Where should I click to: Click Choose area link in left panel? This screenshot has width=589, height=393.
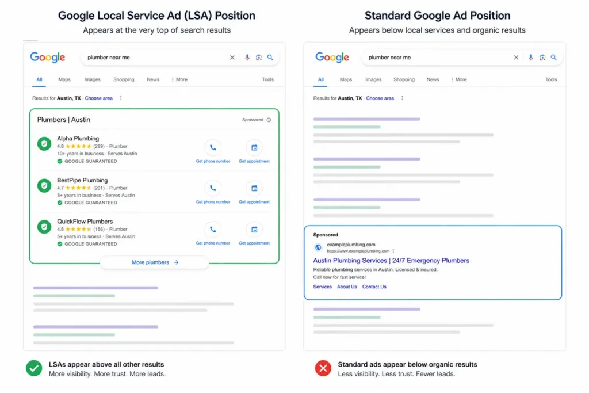pyautogui.click(x=99, y=98)
